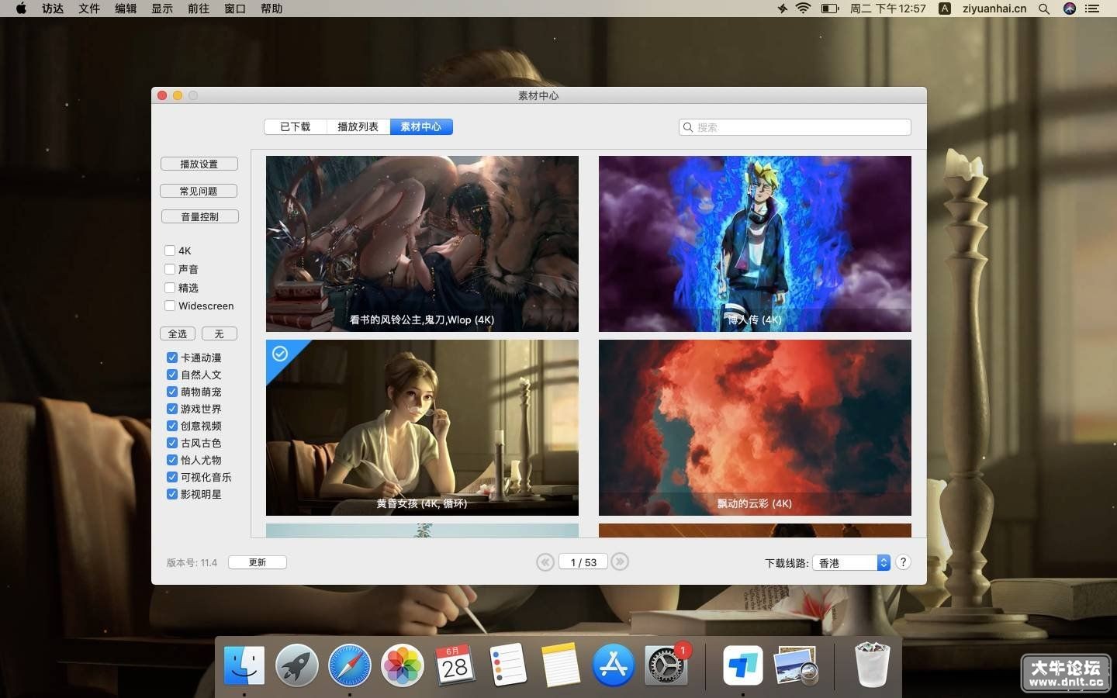Go to next page of wallpapers

619,562
